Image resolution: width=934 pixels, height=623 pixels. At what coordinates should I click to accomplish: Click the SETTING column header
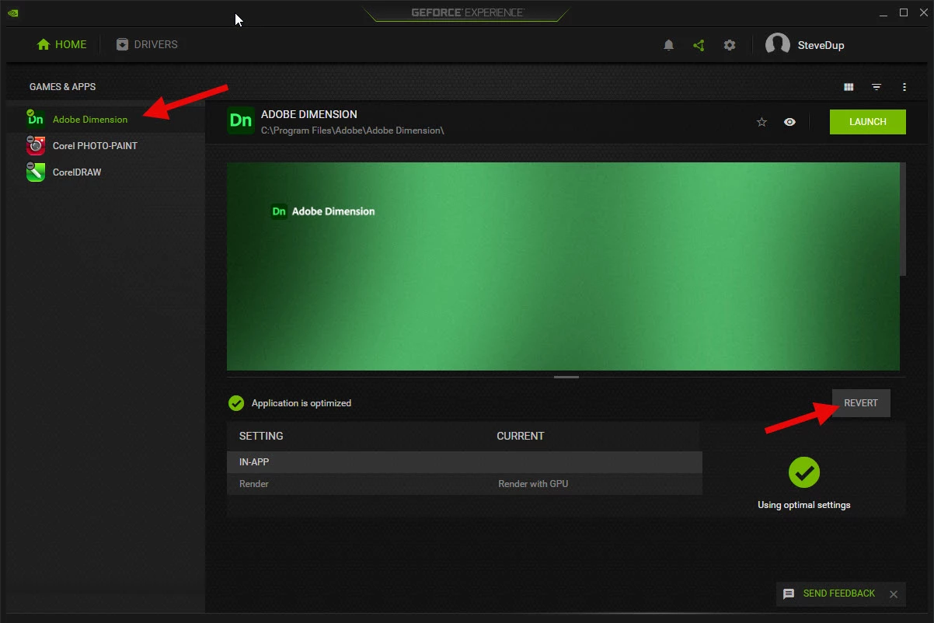coord(261,436)
